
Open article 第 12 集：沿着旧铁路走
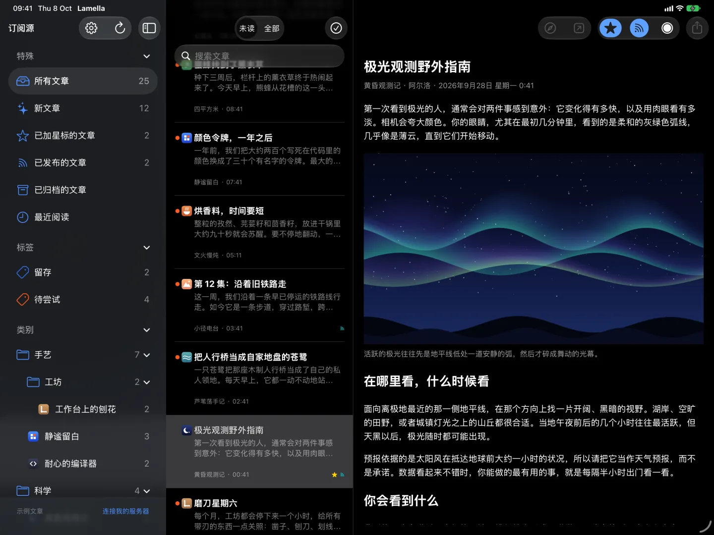259,305
